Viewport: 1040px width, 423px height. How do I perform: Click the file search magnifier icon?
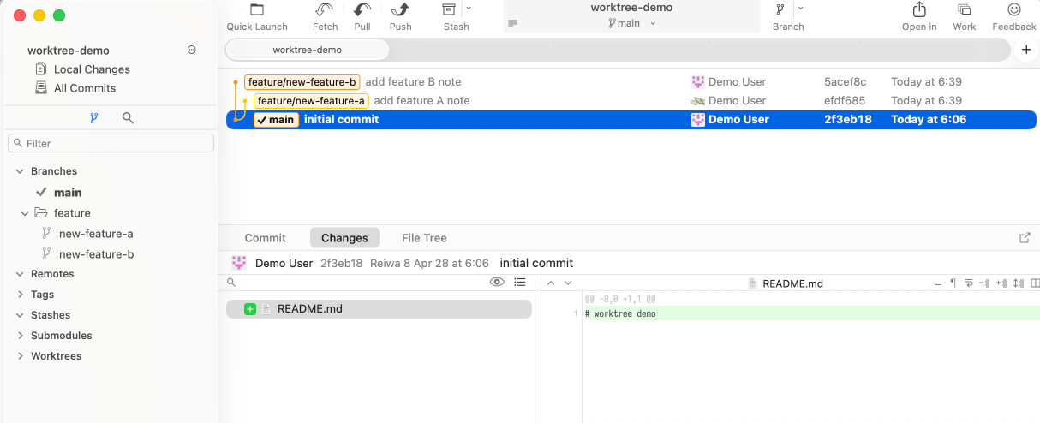(231, 283)
